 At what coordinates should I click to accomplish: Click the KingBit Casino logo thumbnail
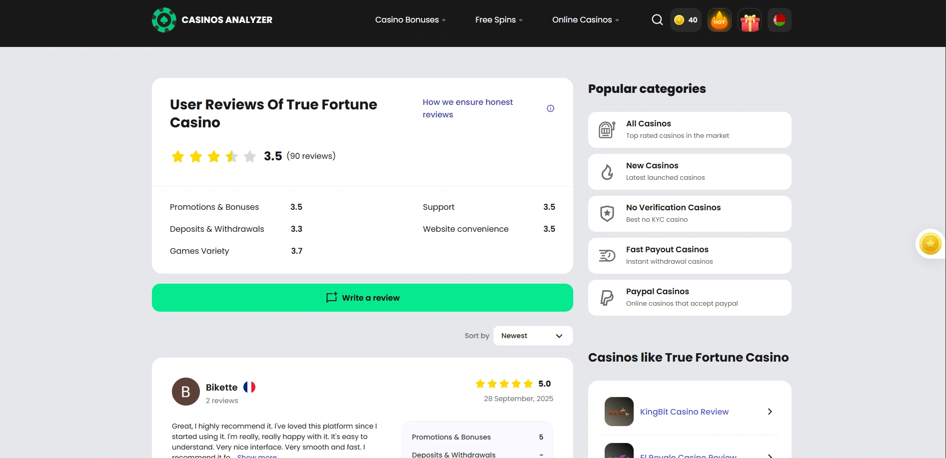point(619,412)
